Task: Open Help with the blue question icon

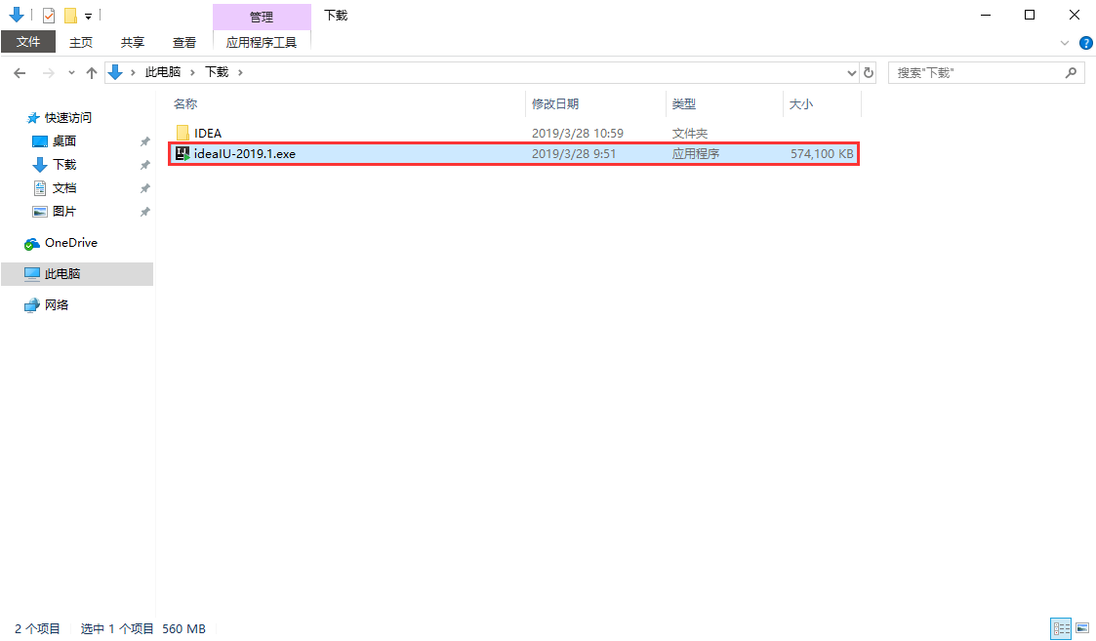Action: click(1085, 43)
